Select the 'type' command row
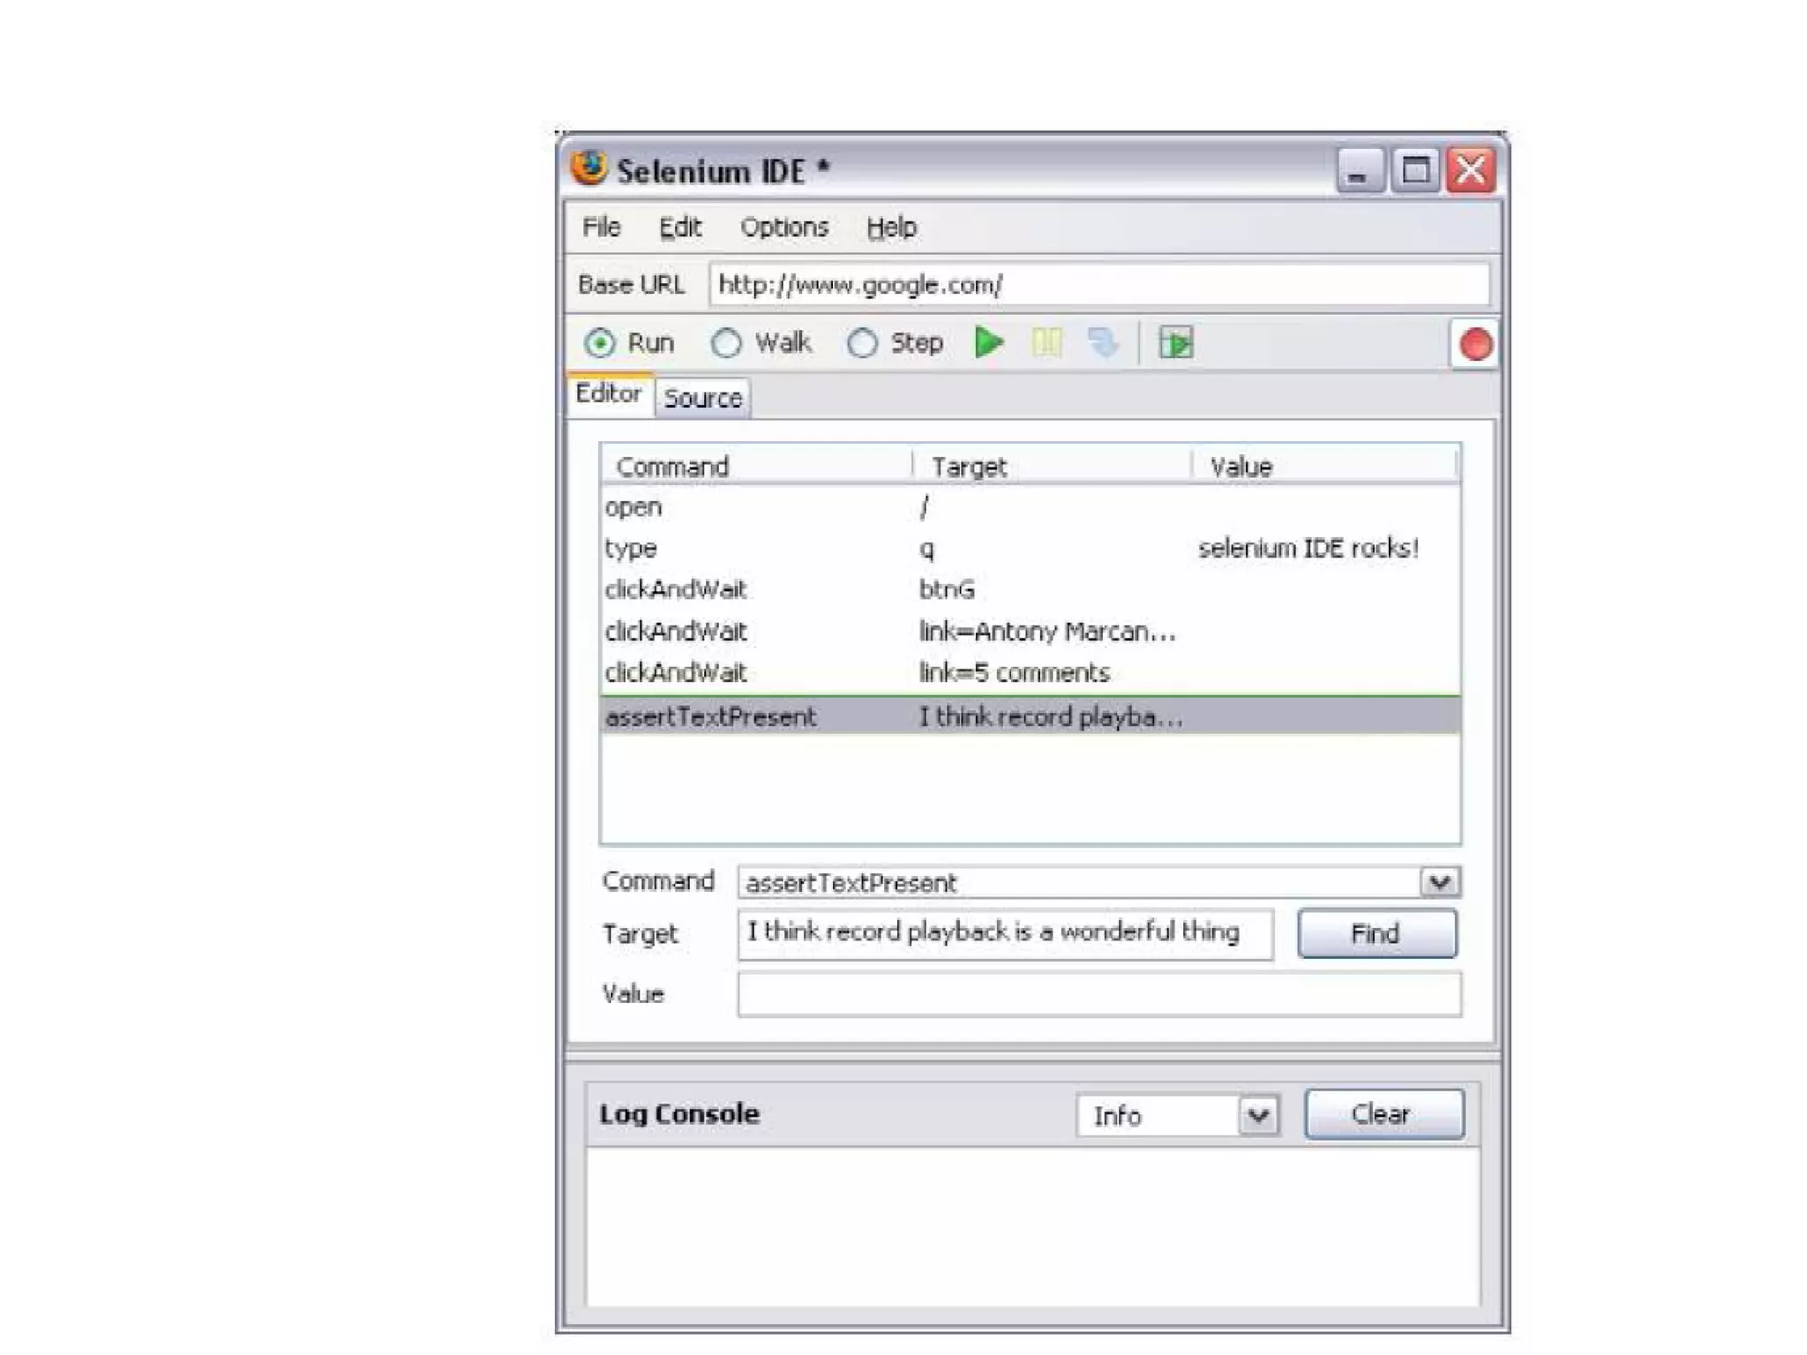Screen dimensions: 1807x1355 [1030, 548]
